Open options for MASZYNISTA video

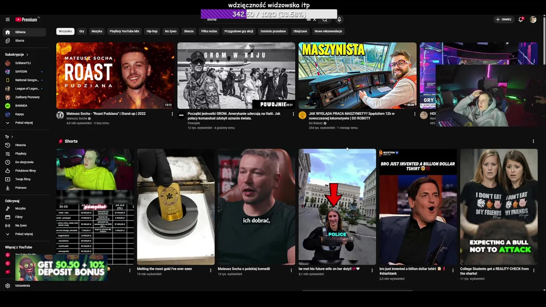click(x=415, y=114)
